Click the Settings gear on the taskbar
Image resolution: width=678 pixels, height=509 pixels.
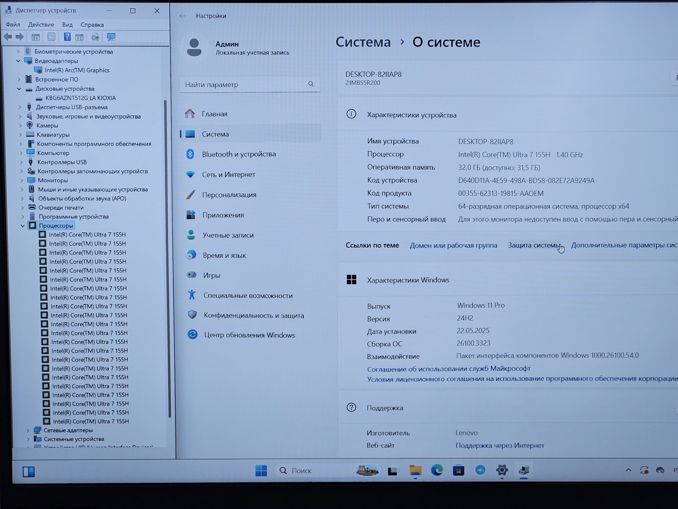[502, 470]
